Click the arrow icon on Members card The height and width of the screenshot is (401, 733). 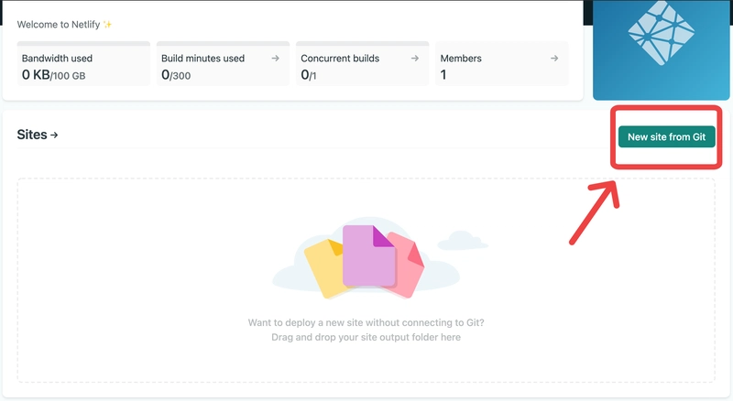coord(554,59)
